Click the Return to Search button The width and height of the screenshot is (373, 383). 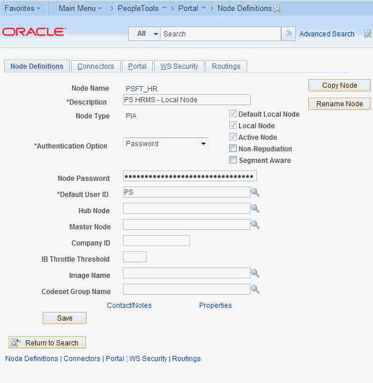click(x=47, y=343)
